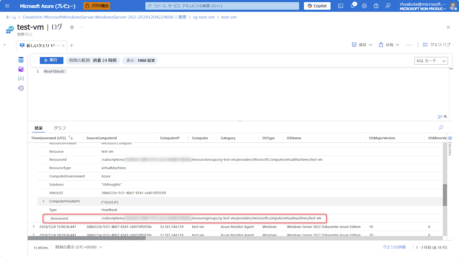Open the notifications bell
The image size is (459, 257).
(352, 6)
